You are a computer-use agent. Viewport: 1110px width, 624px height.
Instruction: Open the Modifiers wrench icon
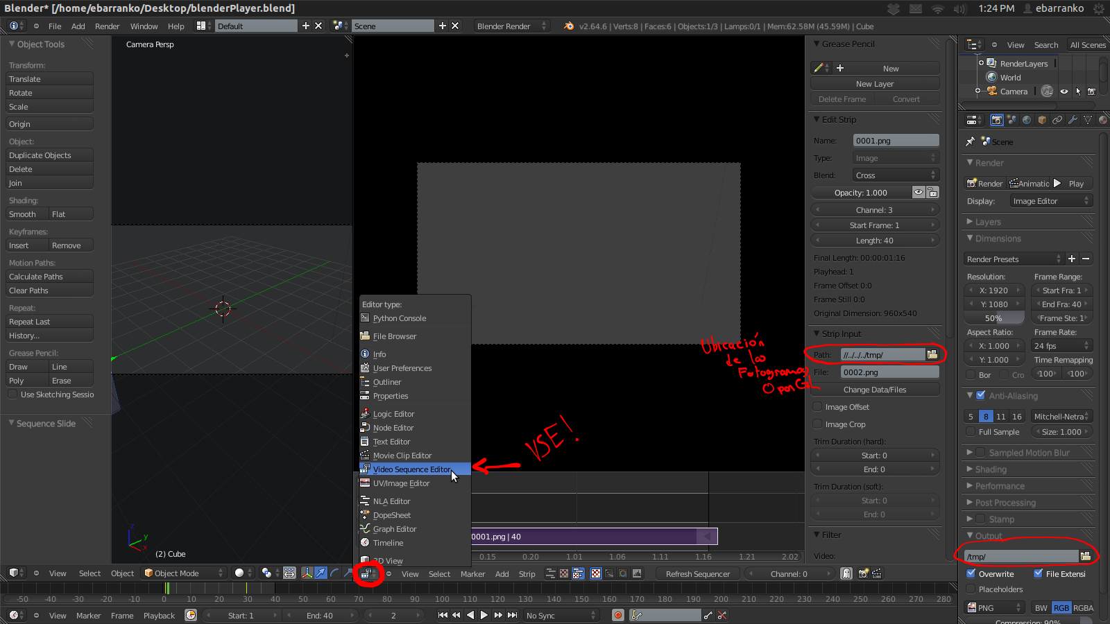(x=1073, y=120)
